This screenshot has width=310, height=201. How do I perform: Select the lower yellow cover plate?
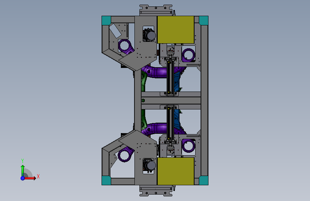[176, 171]
